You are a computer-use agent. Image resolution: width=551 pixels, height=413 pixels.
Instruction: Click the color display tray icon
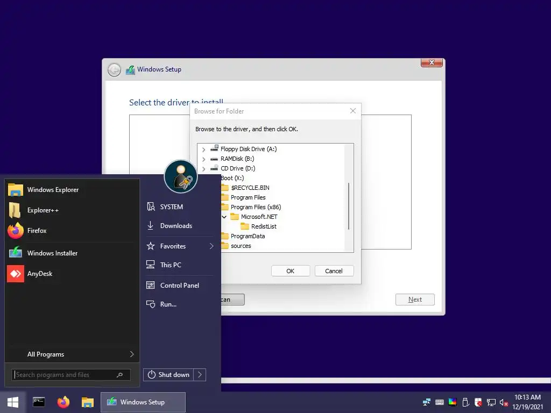452,402
